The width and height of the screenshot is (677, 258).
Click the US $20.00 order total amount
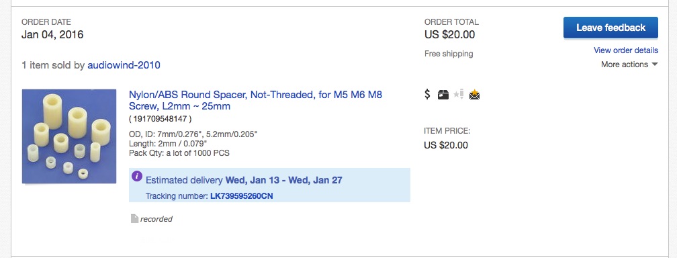click(x=449, y=34)
